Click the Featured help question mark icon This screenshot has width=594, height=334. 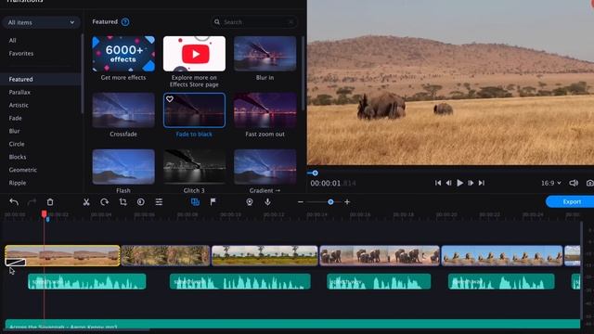pyautogui.click(x=125, y=22)
